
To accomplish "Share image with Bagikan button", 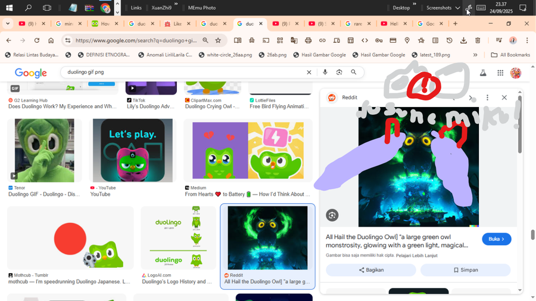I will [x=371, y=270].
